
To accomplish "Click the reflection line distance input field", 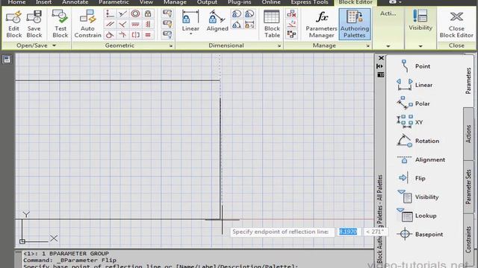I will tap(348, 232).
